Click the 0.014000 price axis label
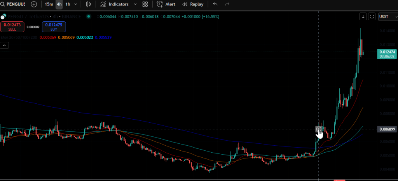 pos(387,31)
